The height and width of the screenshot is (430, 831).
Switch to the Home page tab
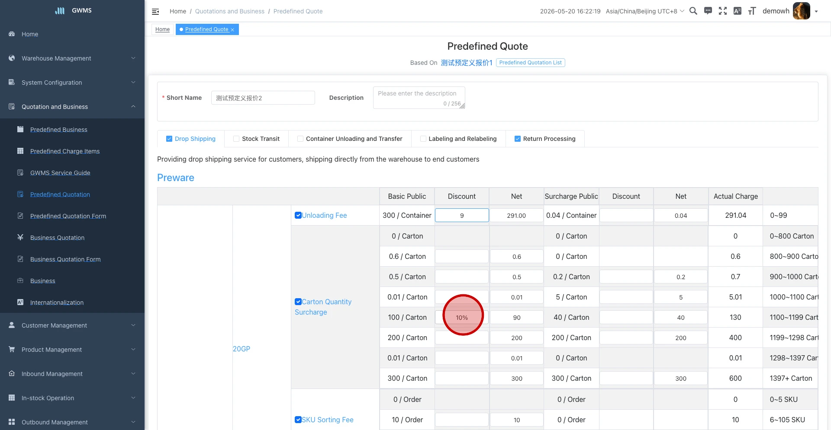(x=162, y=29)
